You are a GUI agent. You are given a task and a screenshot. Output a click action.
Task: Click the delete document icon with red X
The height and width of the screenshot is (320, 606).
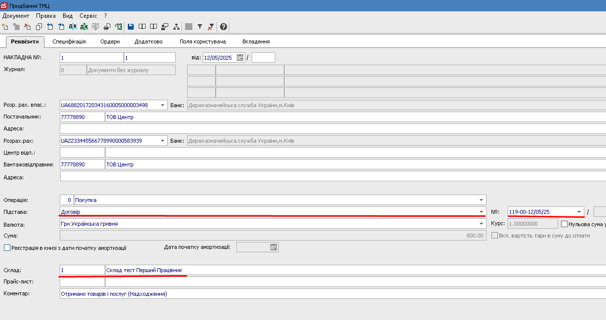(x=27, y=27)
